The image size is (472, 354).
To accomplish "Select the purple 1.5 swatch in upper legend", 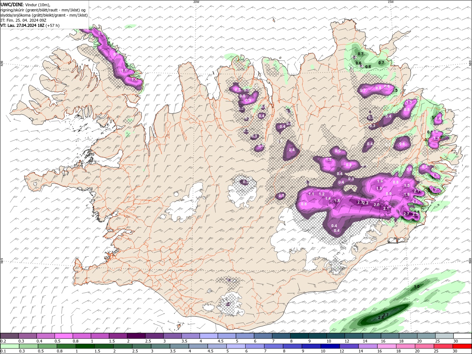I will [x=118, y=336].
